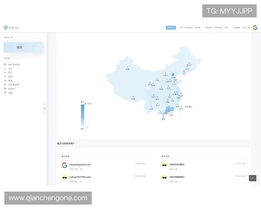Open the 自动化 sidebar menu item
This screenshot has height=209, width=261.
coord(11,89)
